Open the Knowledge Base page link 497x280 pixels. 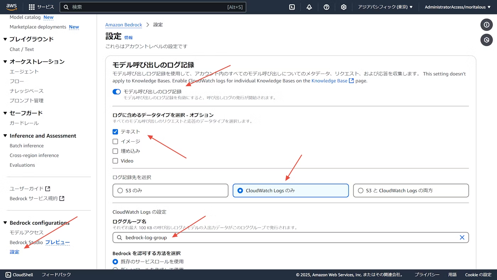[329, 81]
